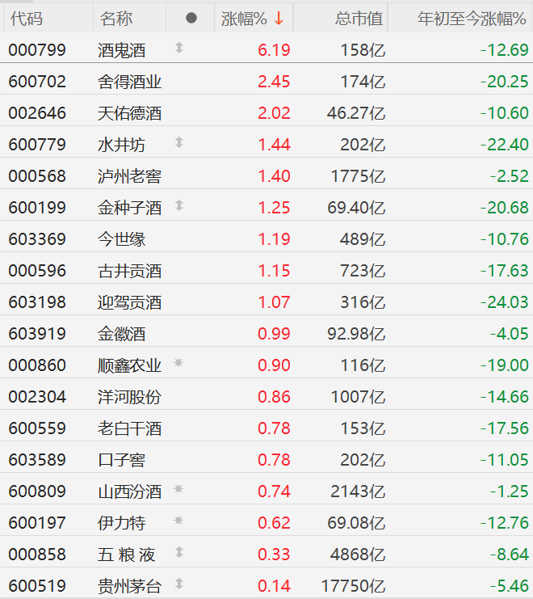Open the 迎驾贡酒 stock name
The width and height of the screenshot is (533, 599).
[130, 302]
